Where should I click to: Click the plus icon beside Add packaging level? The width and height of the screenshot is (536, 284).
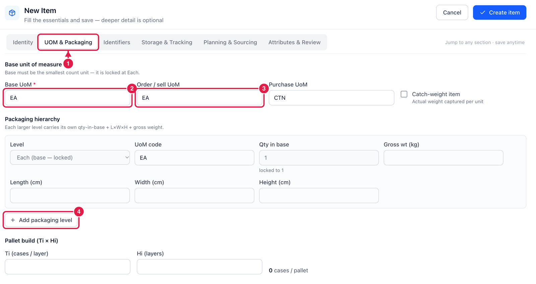(x=13, y=220)
